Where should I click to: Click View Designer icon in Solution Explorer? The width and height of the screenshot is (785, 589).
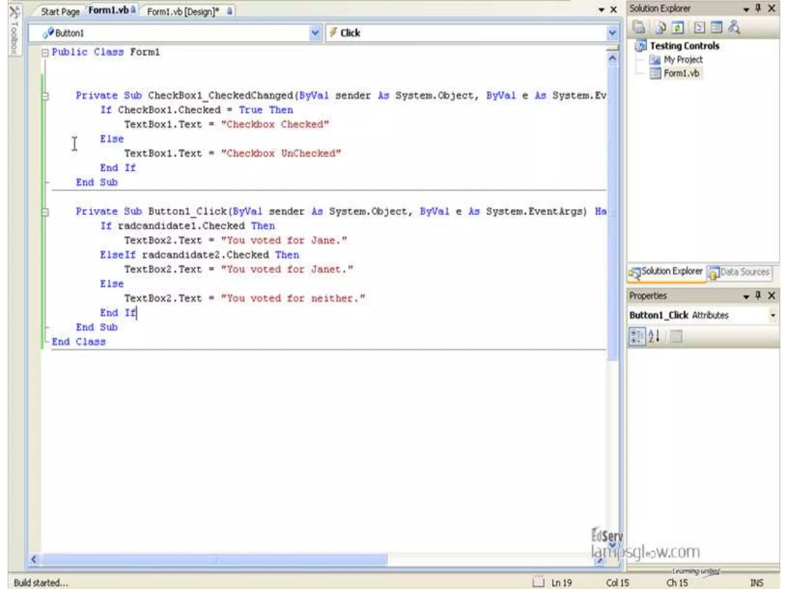point(716,28)
